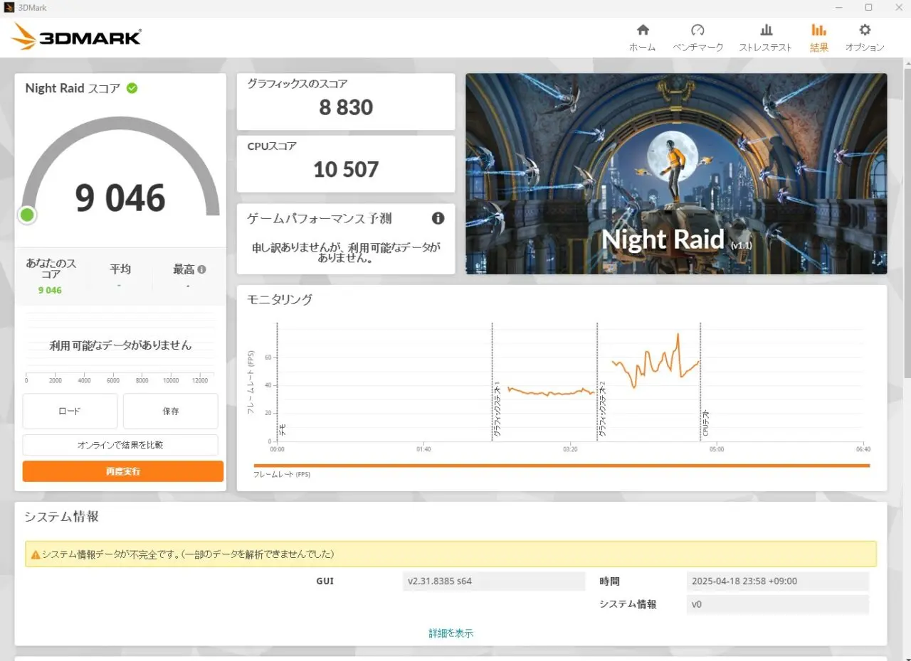The height and width of the screenshot is (661, 911).
Task: Click the green validation checkmark by Night Raid スコア
Action: pyautogui.click(x=132, y=88)
